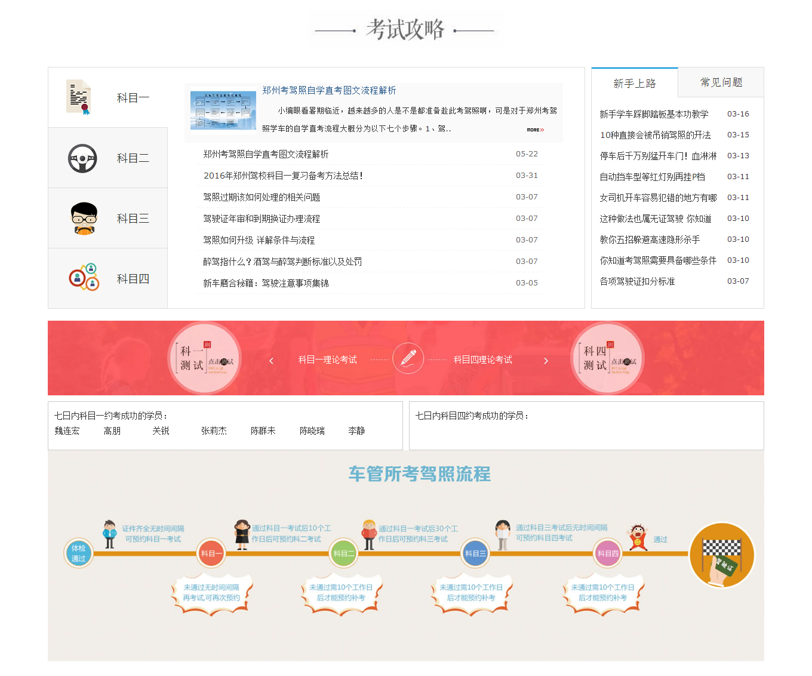Open the 科四测试 stamp badge
The image size is (812, 676).
tap(608, 358)
